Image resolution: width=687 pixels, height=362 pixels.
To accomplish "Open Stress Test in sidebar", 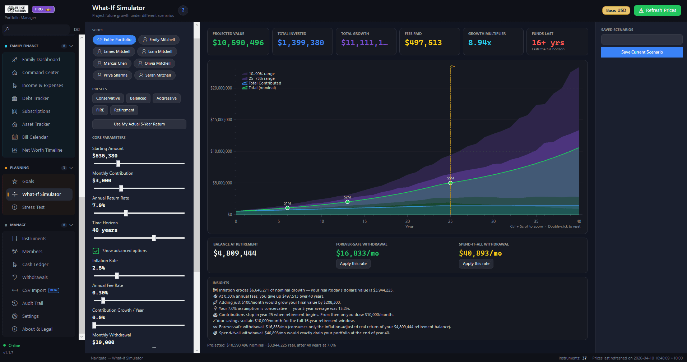I will (x=33, y=207).
